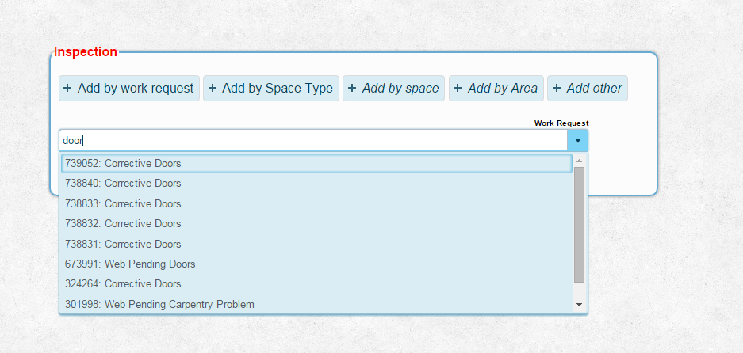Viewport: 743px width, 353px height.
Task: Click the plus icon on Add by space
Action: coord(352,89)
